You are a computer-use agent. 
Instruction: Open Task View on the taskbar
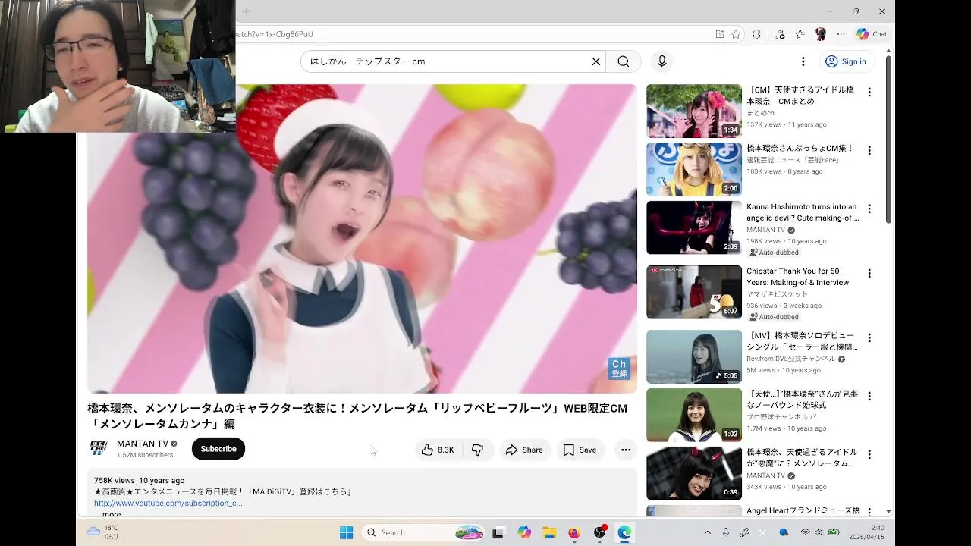point(498,532)
